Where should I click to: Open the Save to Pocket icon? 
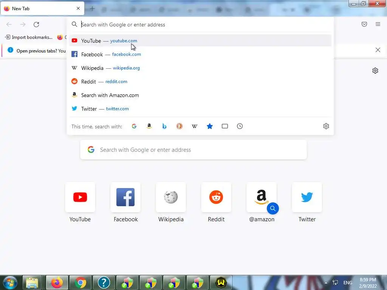[x=364, y=24]
